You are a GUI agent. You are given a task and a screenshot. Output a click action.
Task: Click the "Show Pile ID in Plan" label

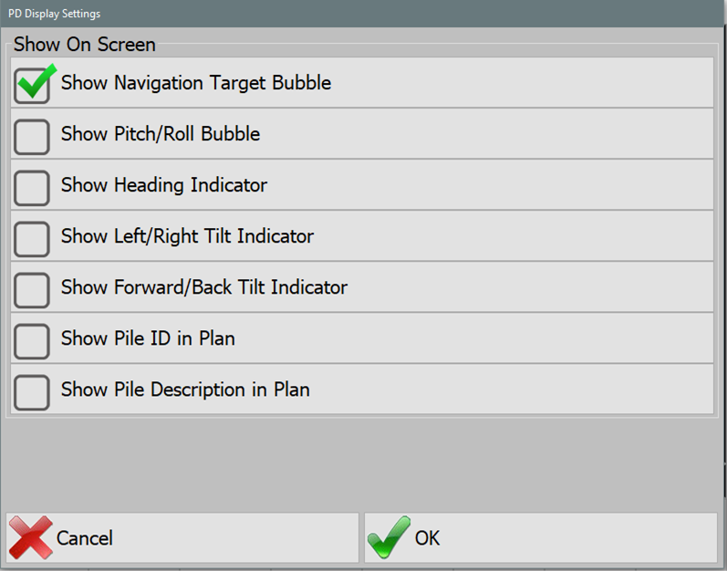tap(148, 338)
